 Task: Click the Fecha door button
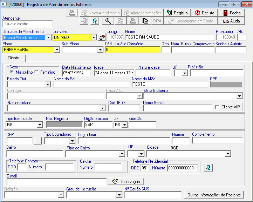click(x=231, y=13)
